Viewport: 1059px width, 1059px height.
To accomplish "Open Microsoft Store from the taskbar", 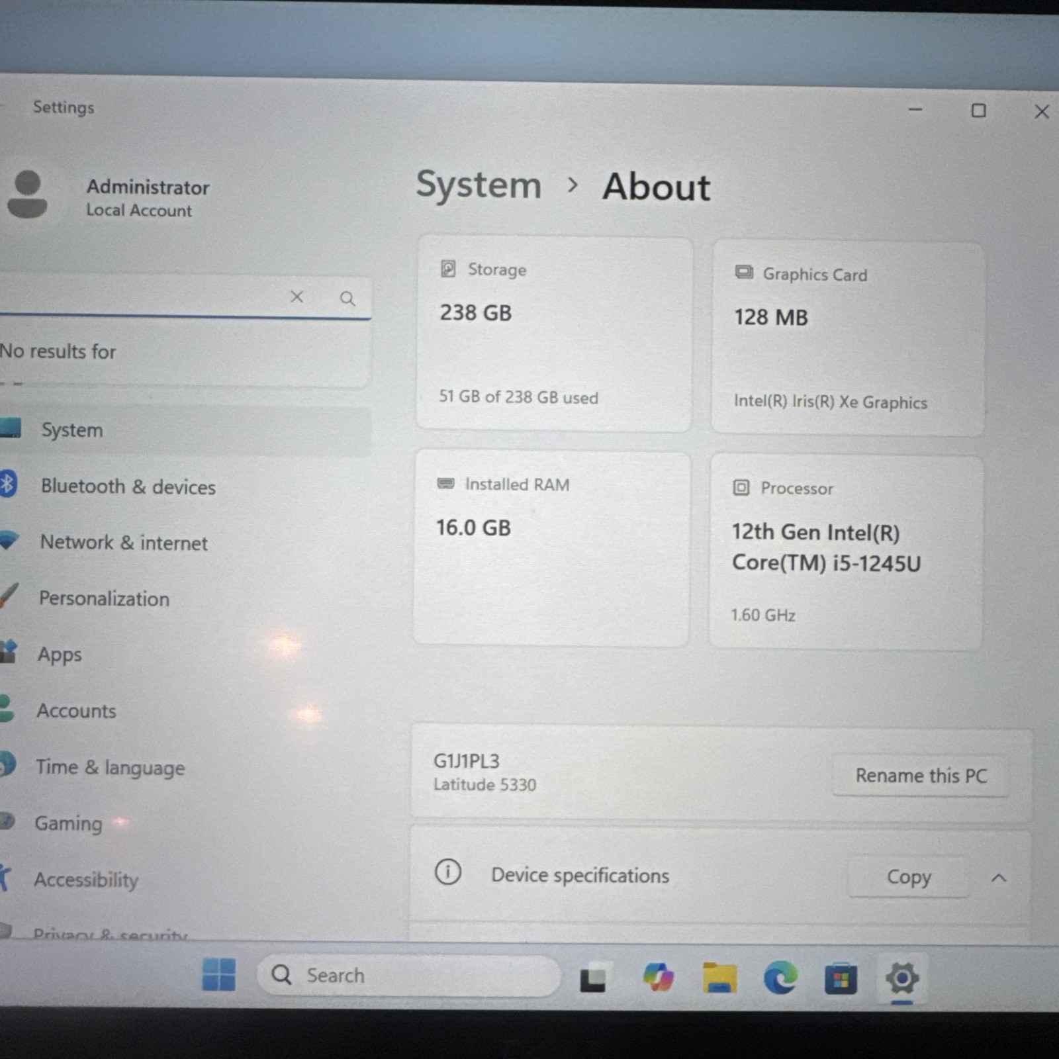I will coord(841,979).
